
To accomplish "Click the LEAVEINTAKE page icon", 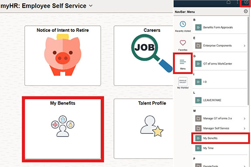I will [198, 100].
